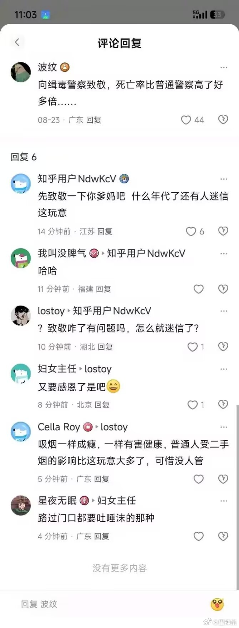Like lostoy's reply with 1 like
Screen dimensions: 239x628
(192, 347)
